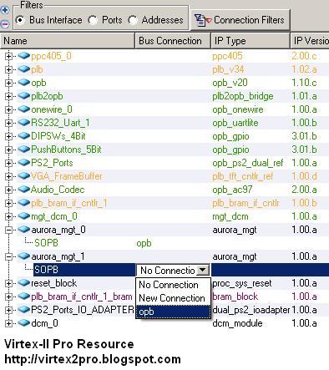Click the proc_sys_reset IP type cell
This screenshot has width=329, height=370.
[241, 283]
